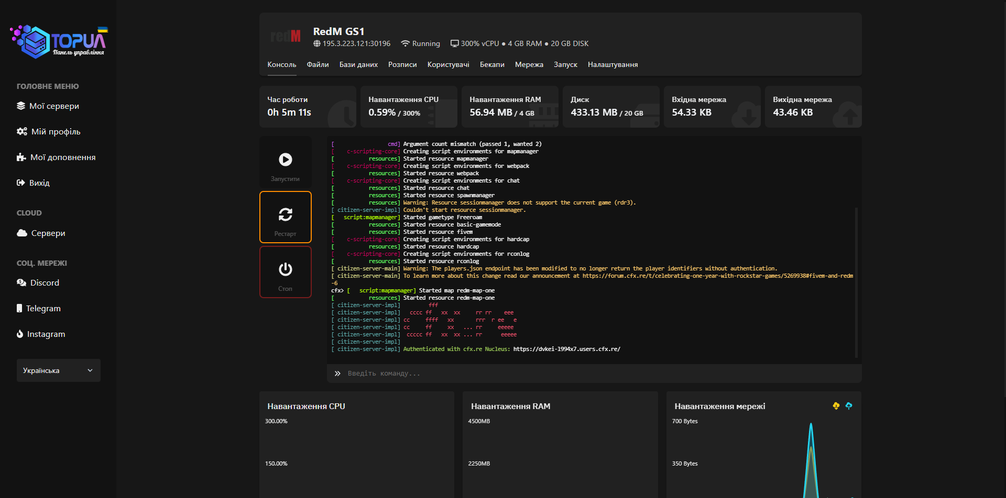Go to the Налаштування tab
This screenshot has height=498, width=1006.
click(x=613, y=65)
